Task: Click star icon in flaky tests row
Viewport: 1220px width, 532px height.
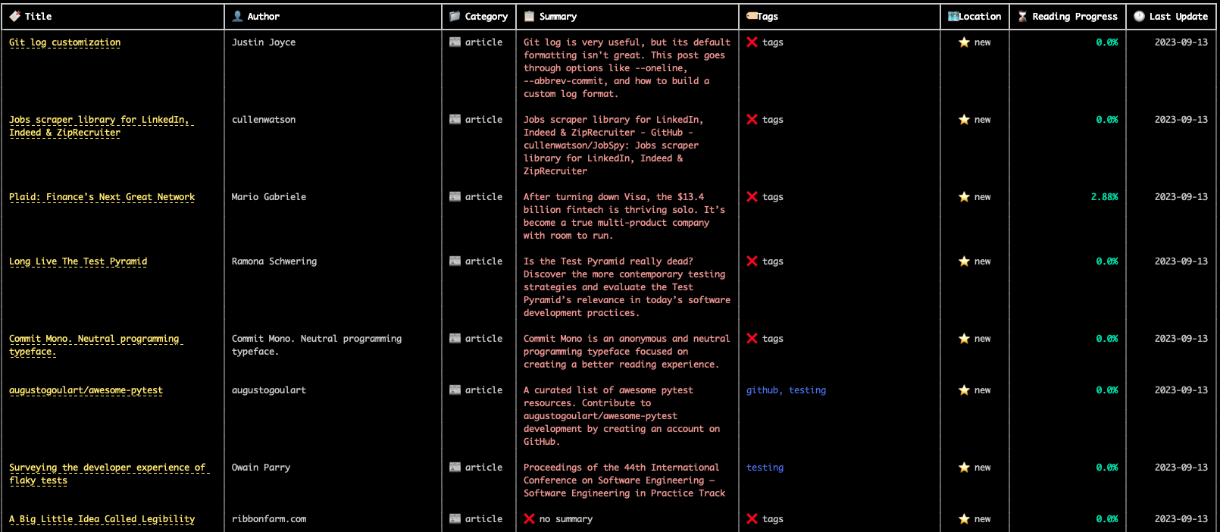Action: [964, 468]
